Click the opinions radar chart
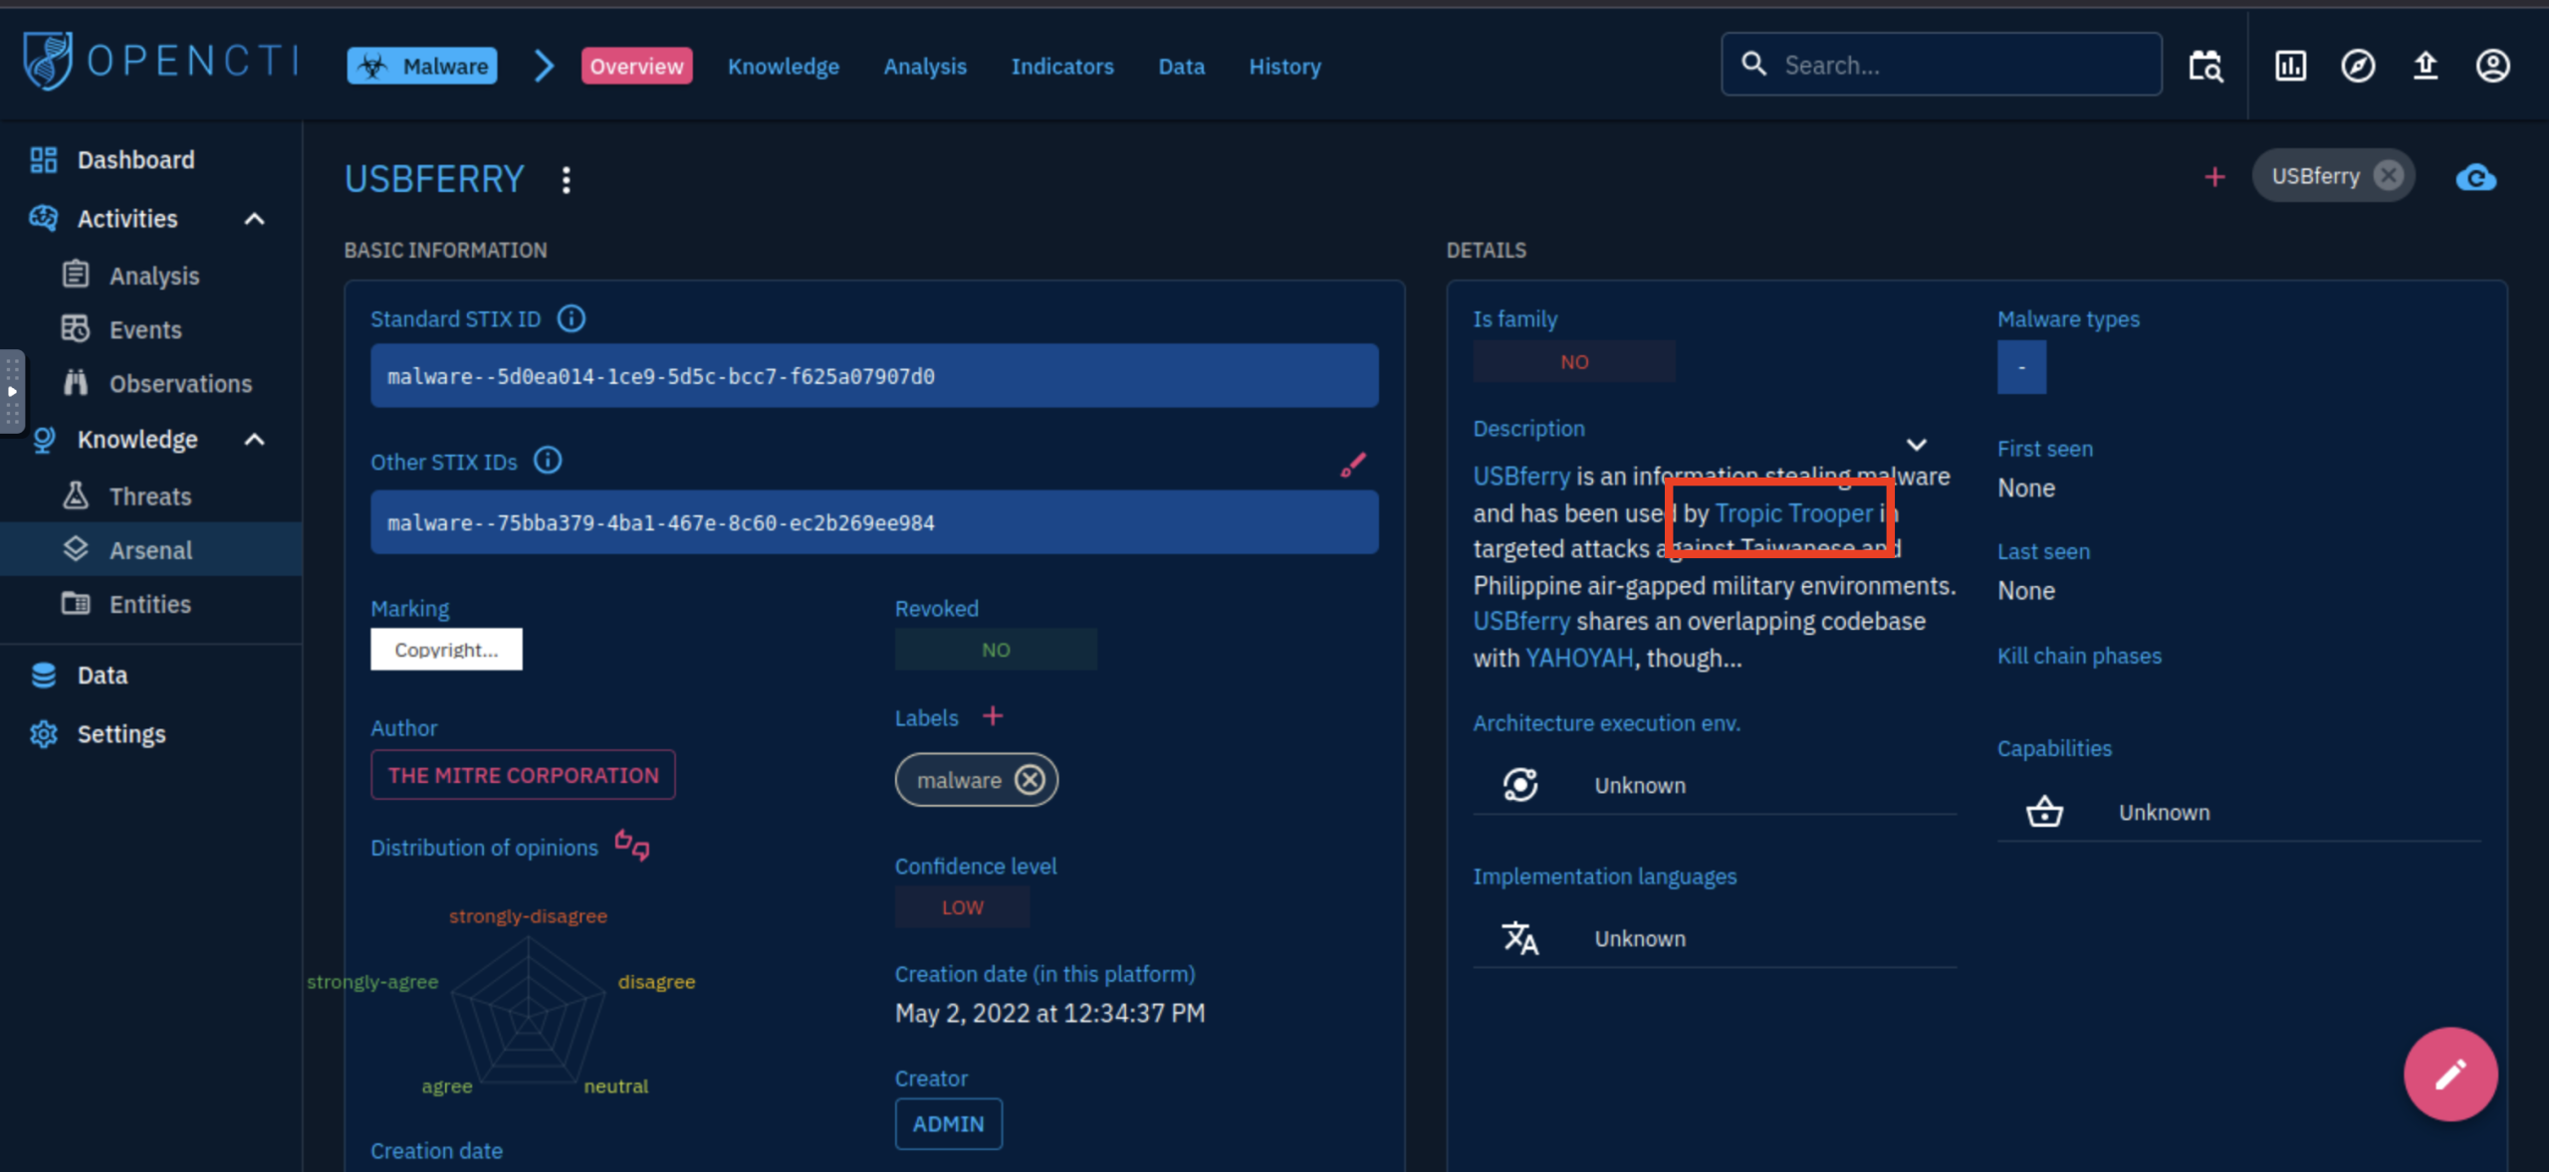The height and width of the screenshot is (1172, 2549). 528,1011
